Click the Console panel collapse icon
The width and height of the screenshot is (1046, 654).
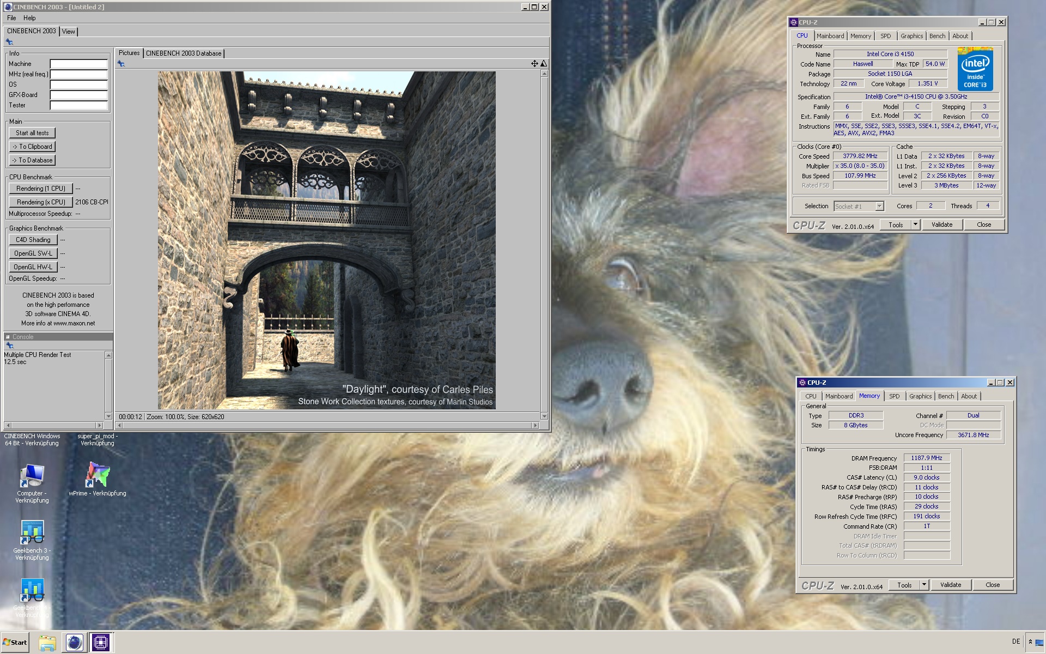(8, 337)
